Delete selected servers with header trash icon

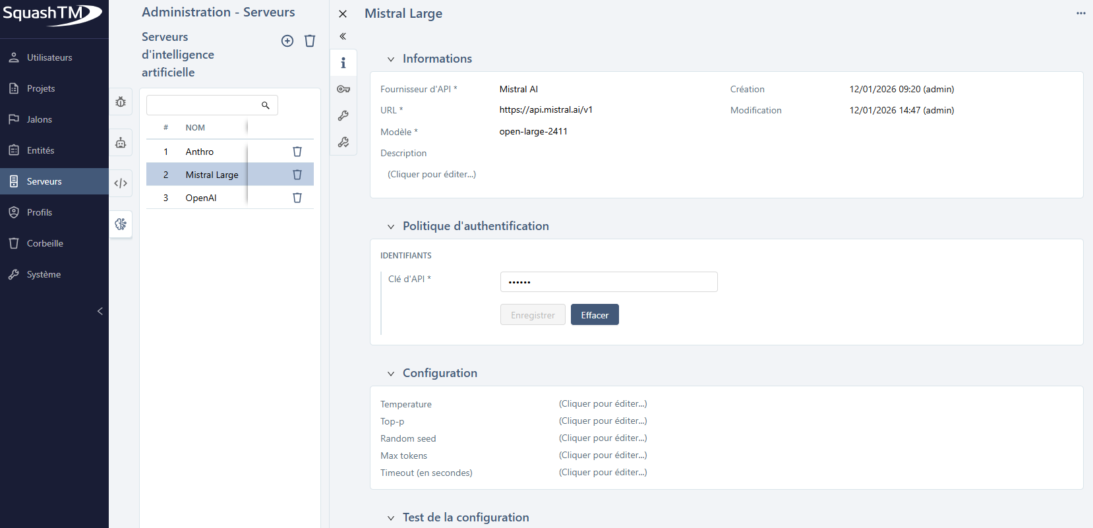click(x=310, y=41)
